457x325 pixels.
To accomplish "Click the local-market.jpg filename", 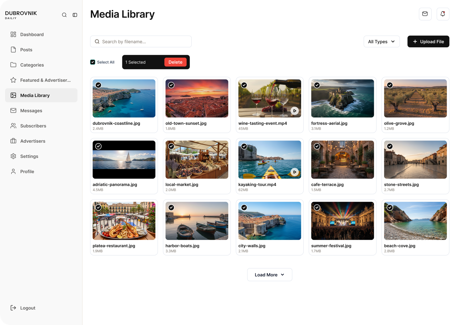I will coord(182,184).
